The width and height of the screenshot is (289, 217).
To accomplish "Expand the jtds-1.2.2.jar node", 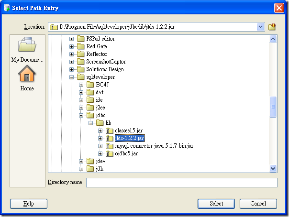I will pyautogui.click(x=100, y=139).
